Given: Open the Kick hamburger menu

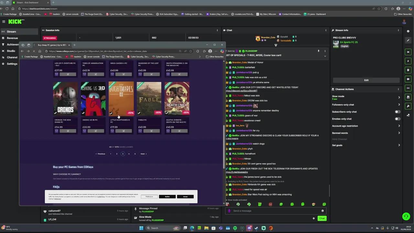Looking at the screenshot, I should 4,22.
